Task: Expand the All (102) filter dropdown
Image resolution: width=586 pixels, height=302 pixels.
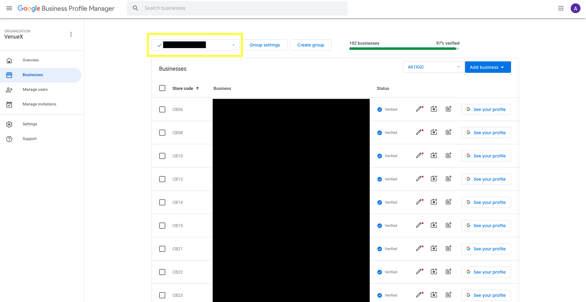Action: pos(433,67)
